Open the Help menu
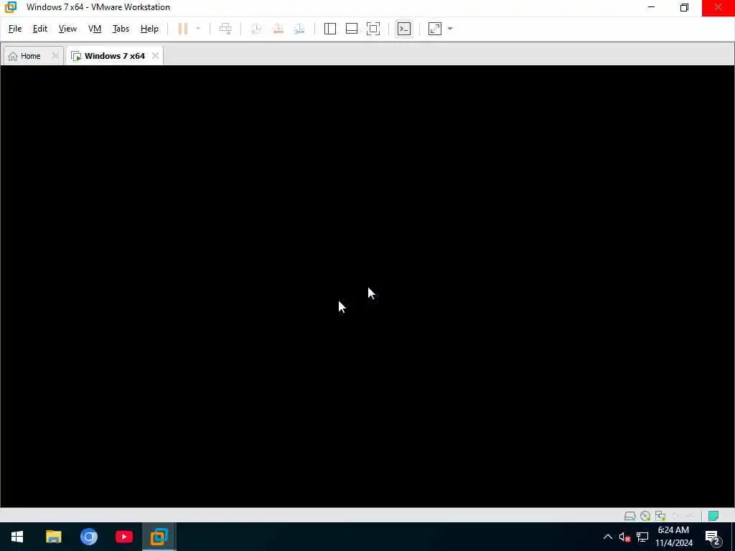The height and width of the screenshot is (551, 735). pos(149,29)
